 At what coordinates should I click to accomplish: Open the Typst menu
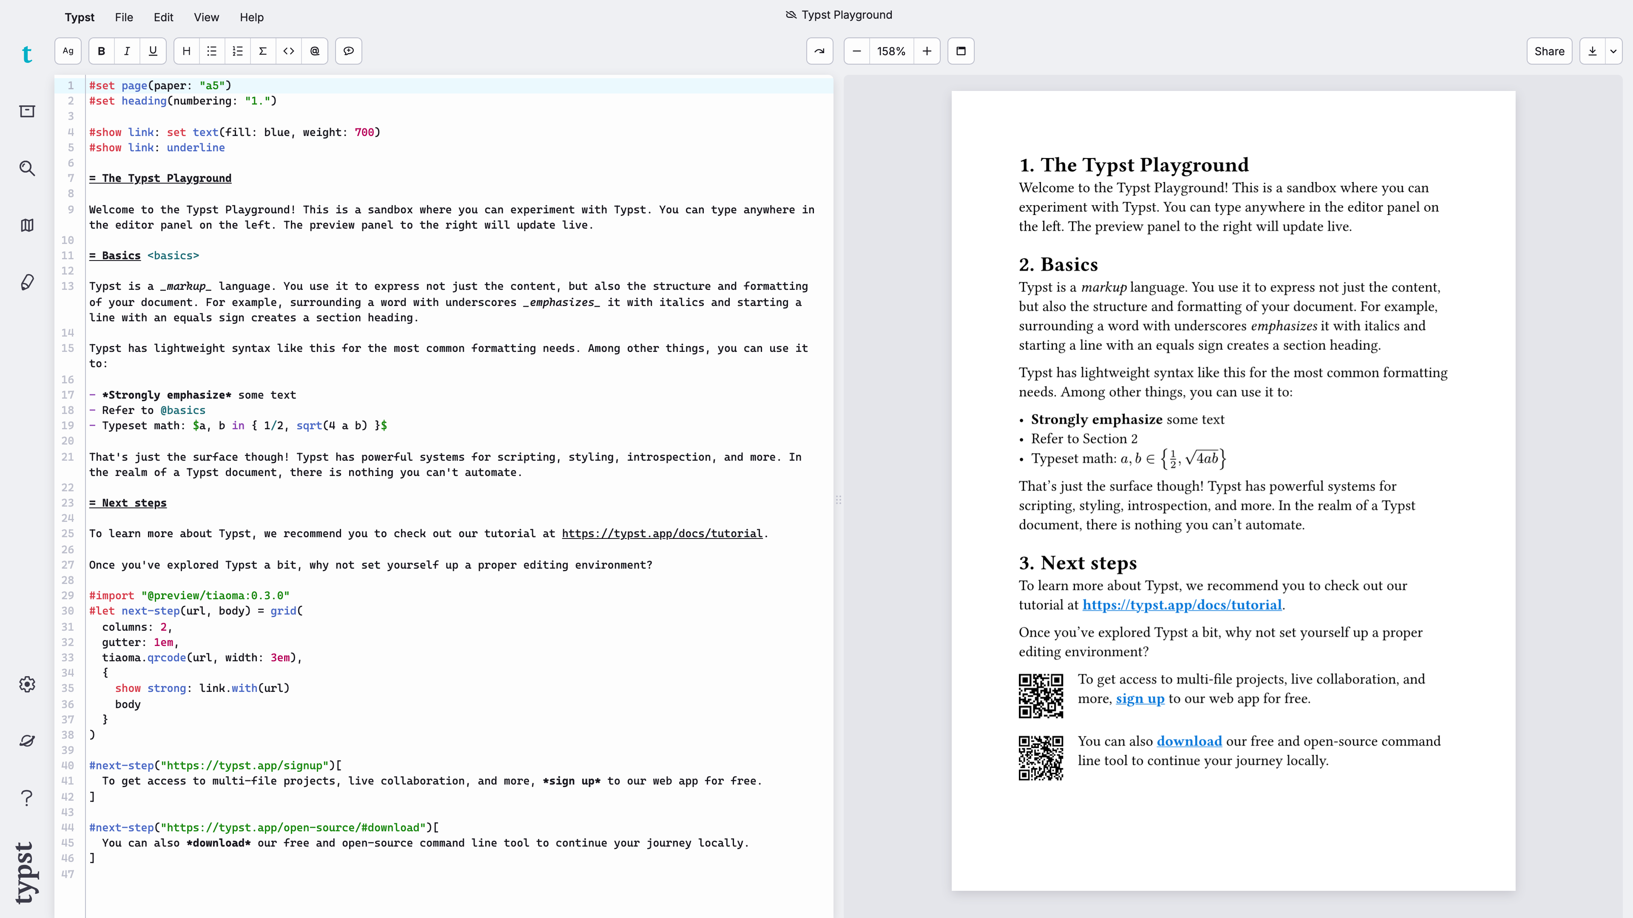[79, 17]
